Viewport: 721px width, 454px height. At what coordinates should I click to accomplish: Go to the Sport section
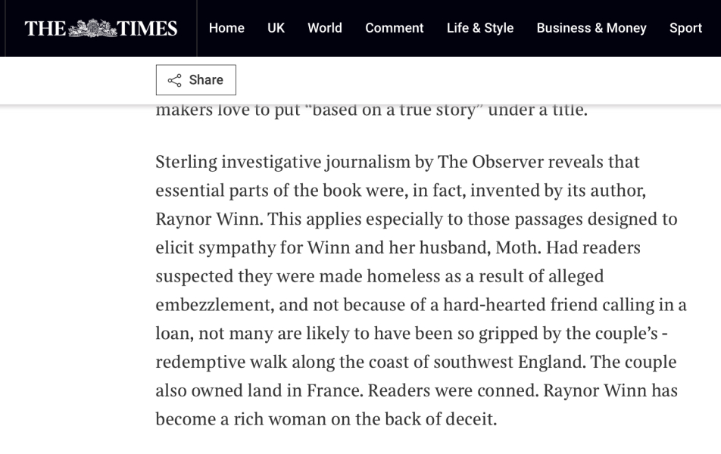tap(685, 28)
